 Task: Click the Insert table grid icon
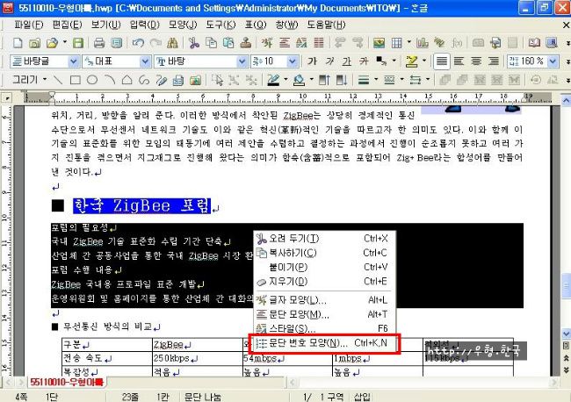[396, 43]
